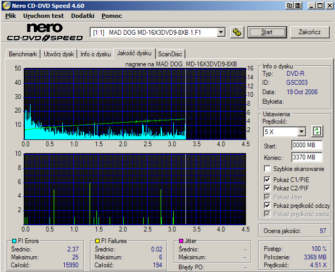Open the Pomoc menu
The width and height of the screenshot is (335, 272).
point(112,16)
